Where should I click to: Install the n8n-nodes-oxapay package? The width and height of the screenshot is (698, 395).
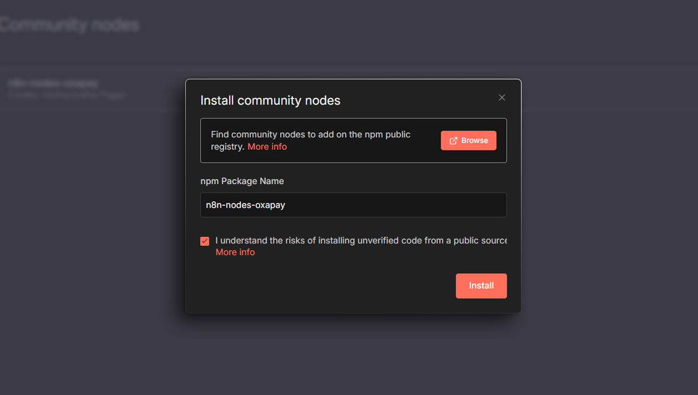[481, 286]
